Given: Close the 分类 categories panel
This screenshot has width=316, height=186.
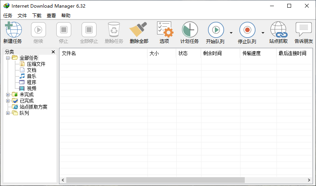Looking at the screenshot, I should (x=53, y=52).
